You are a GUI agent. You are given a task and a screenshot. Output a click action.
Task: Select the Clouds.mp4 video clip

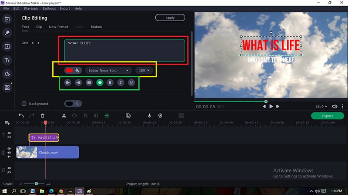(x=47, y=152)
